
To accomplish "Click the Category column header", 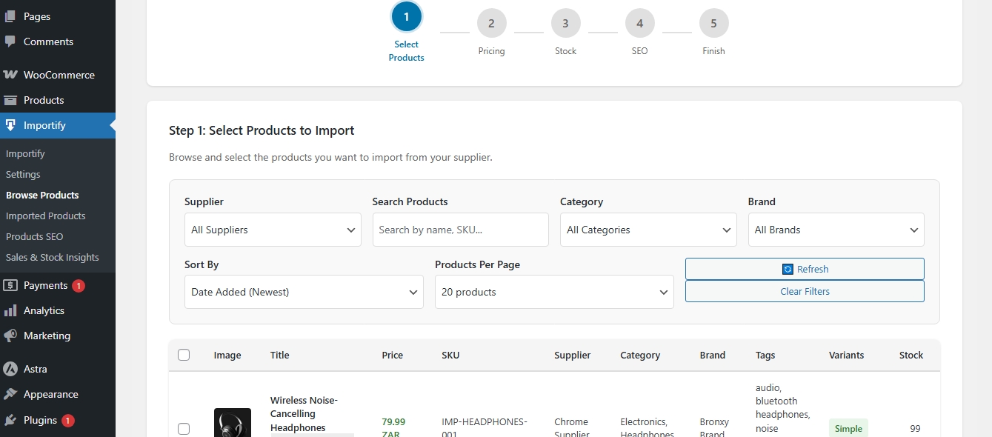I will click(x=640, y=355).
